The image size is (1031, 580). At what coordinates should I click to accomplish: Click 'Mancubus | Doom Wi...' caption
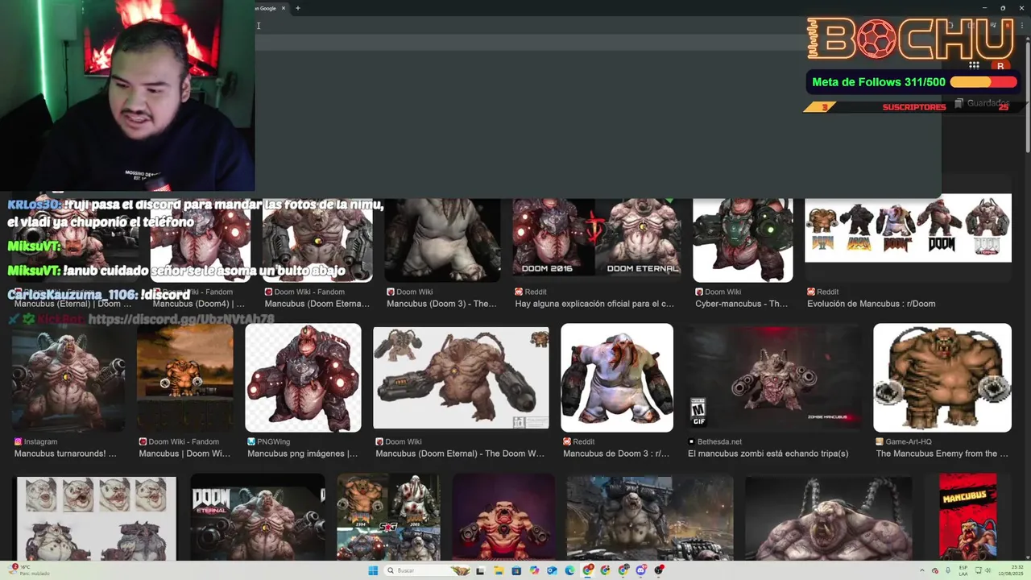pyautogui.click(x=184, y=454)
